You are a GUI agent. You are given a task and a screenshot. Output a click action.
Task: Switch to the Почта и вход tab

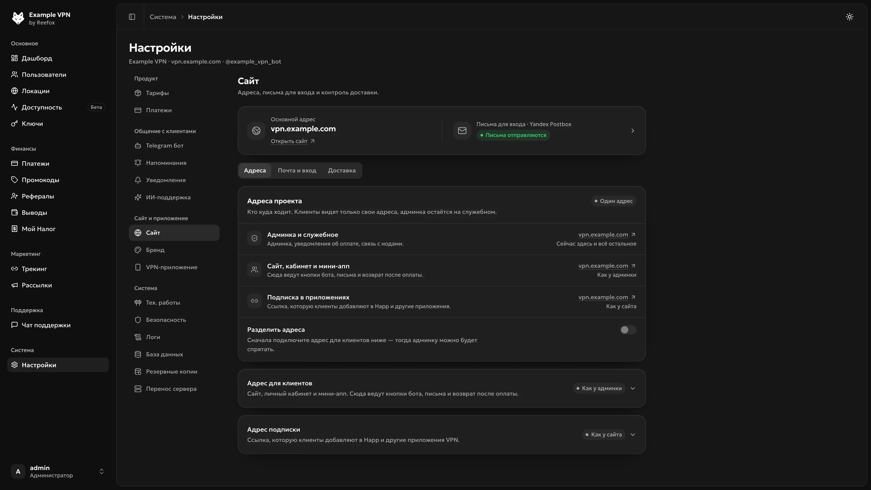click(x=297, y=170)
